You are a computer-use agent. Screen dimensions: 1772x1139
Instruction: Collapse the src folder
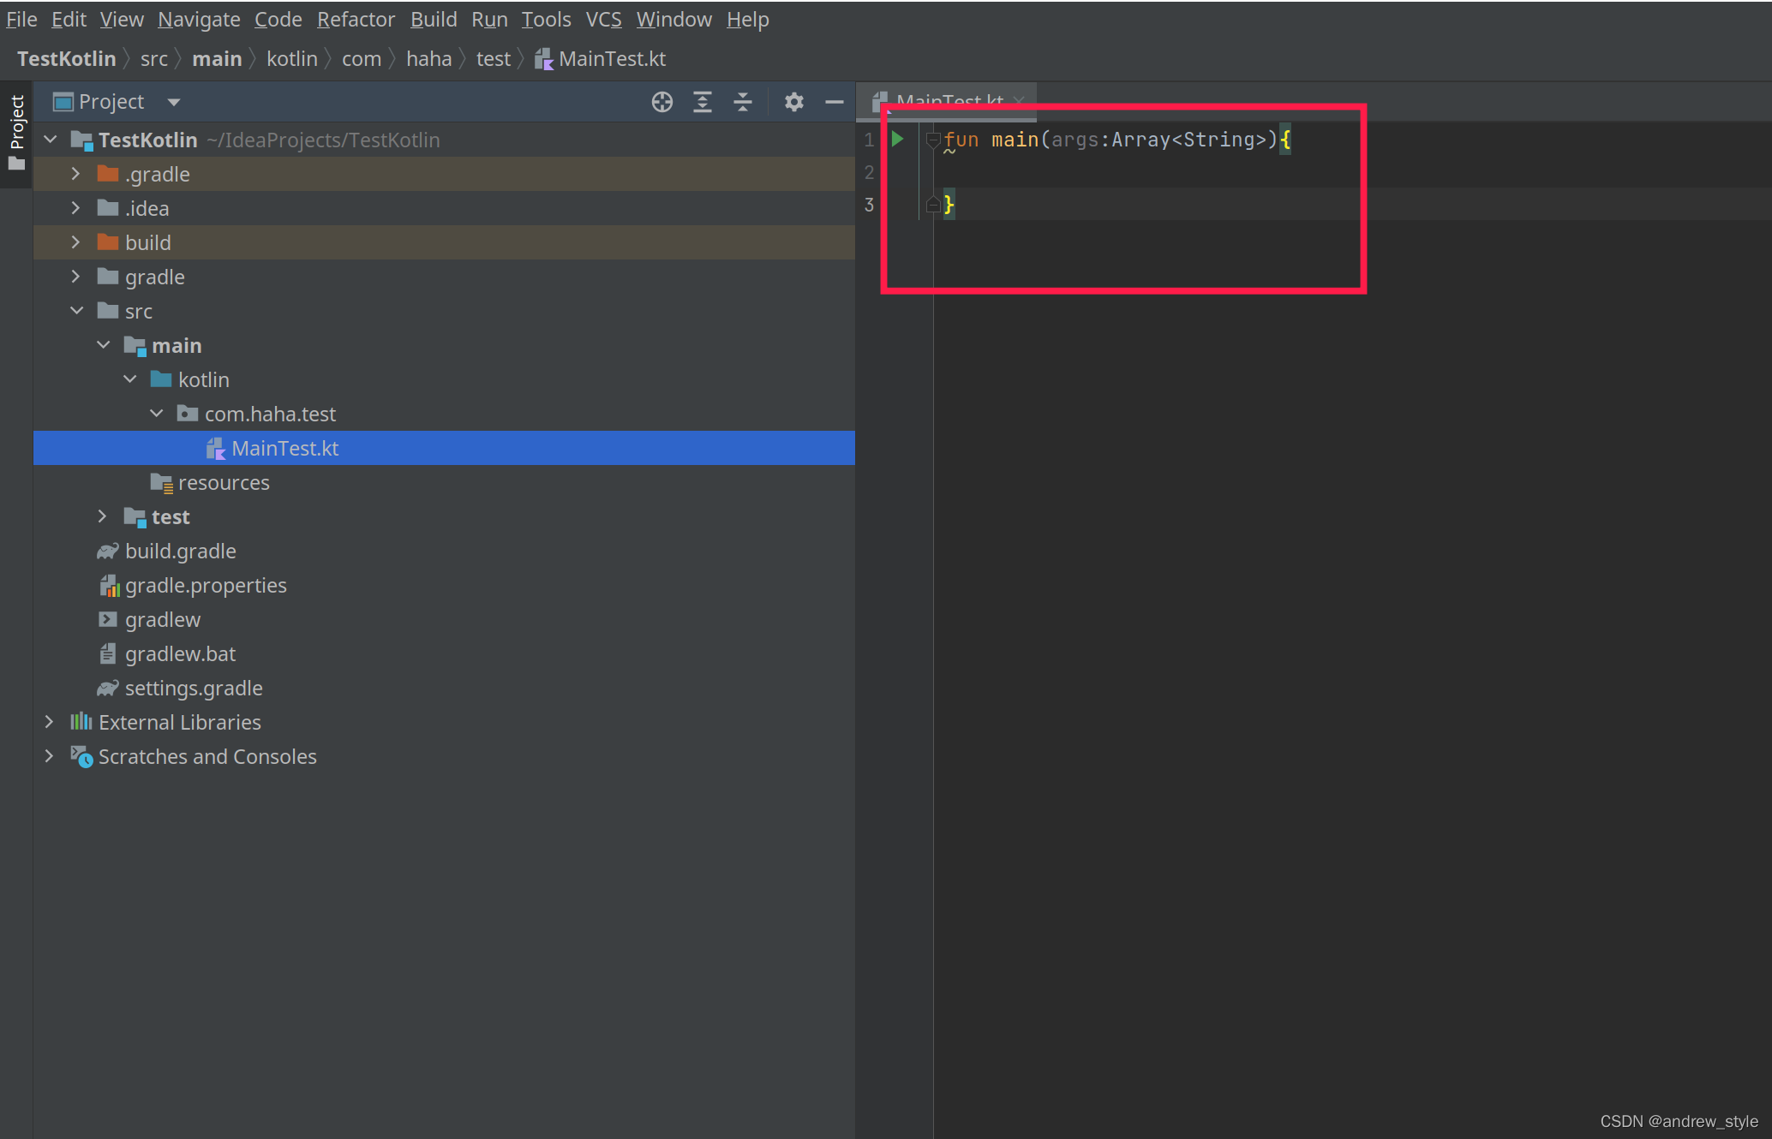[76, 311]
